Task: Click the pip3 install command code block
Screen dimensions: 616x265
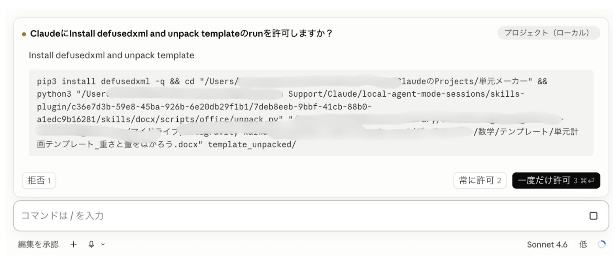Action: point(311,113)
